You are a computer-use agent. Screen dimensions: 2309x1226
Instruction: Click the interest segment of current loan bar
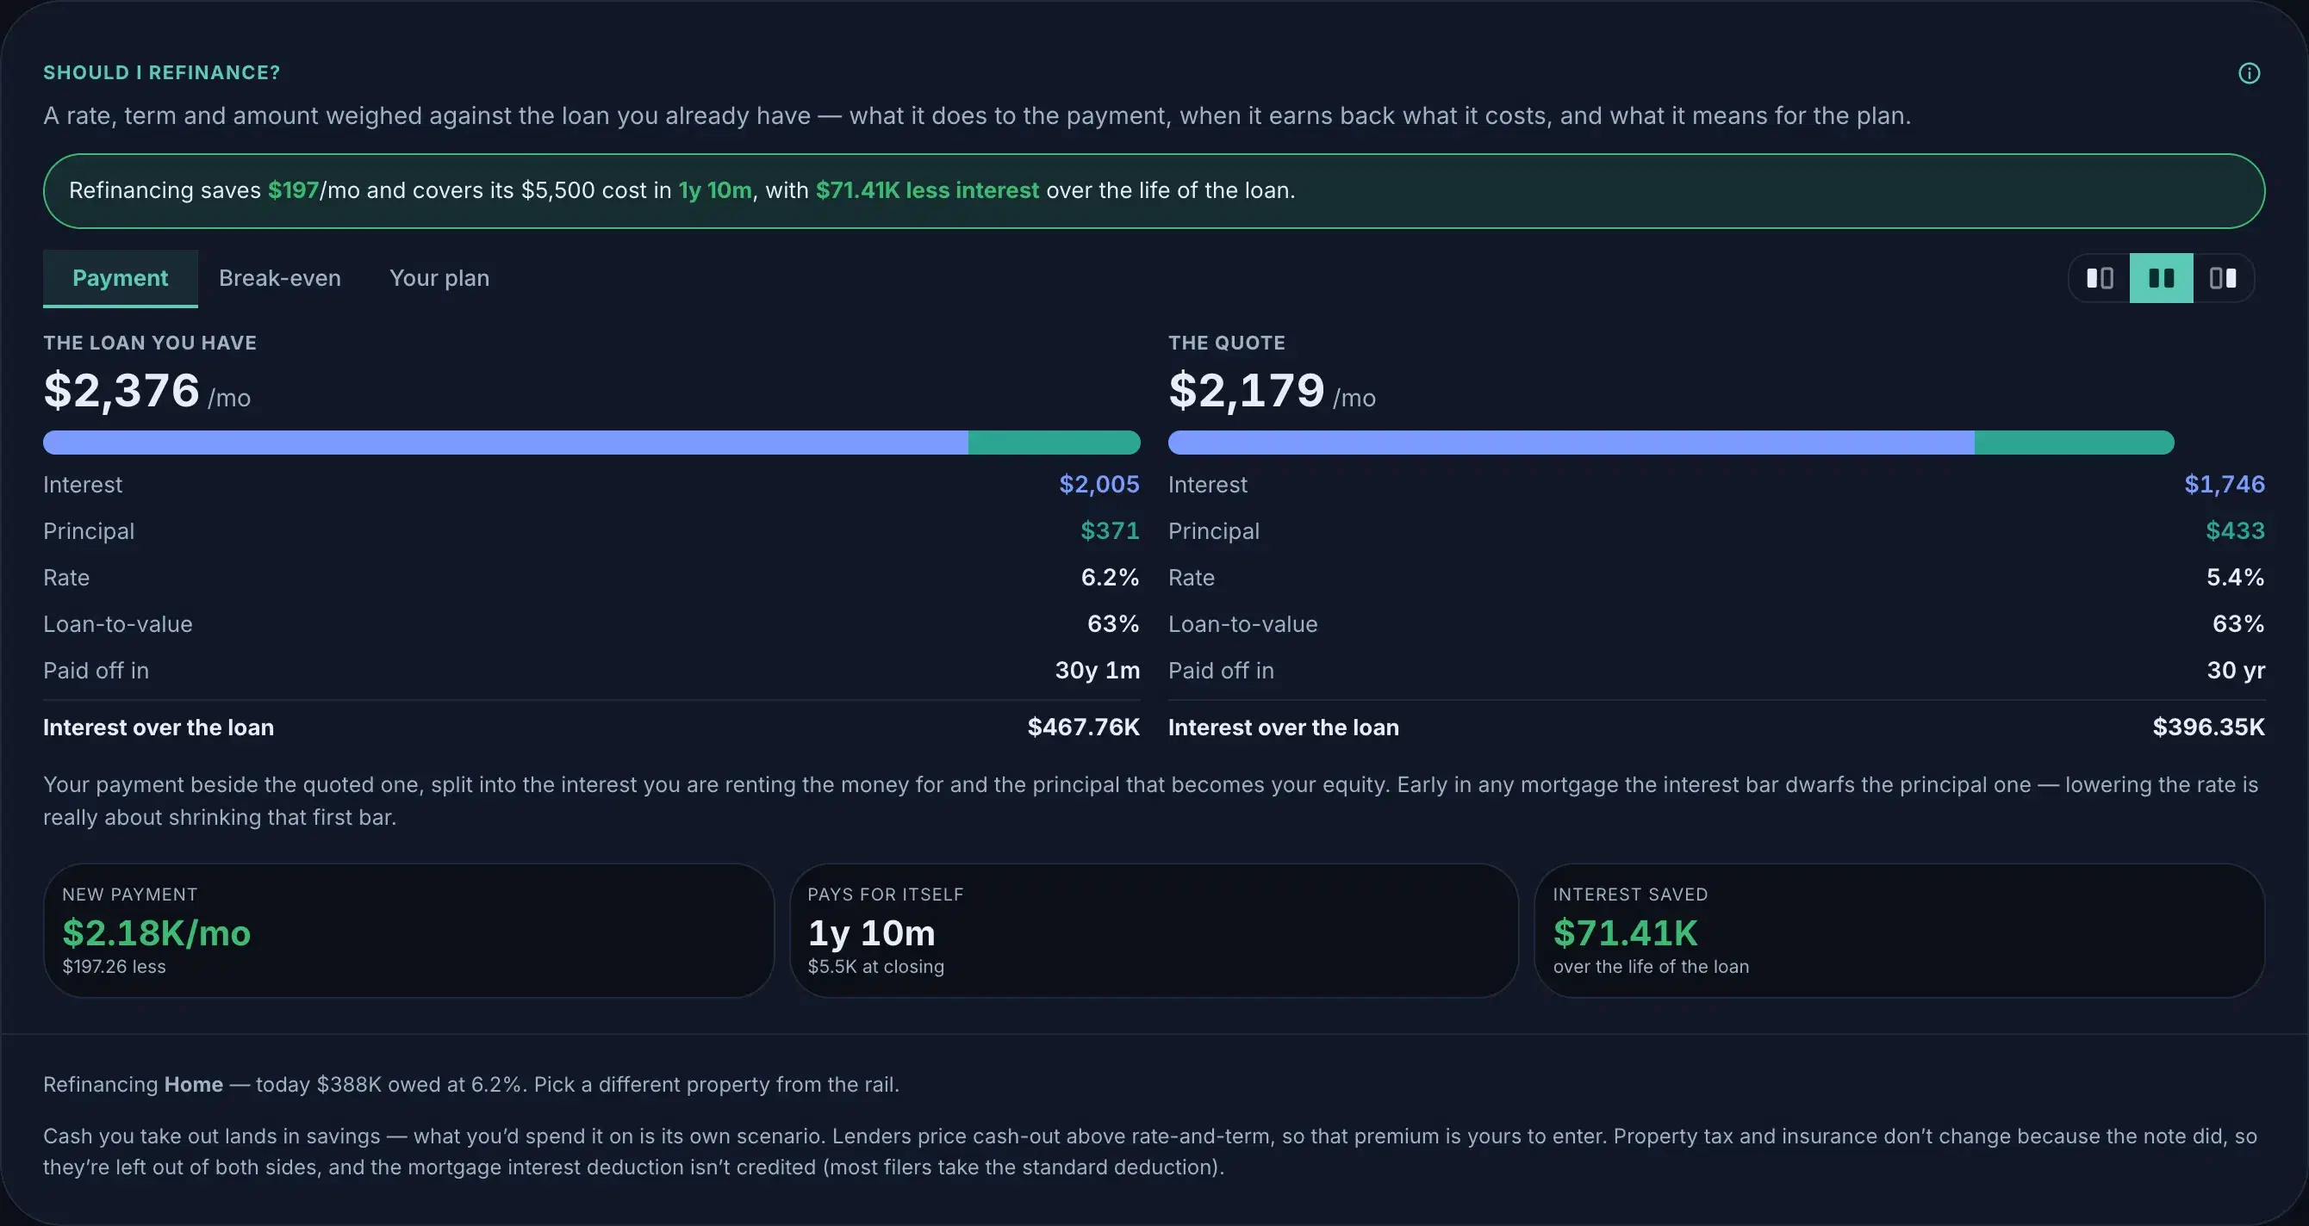click(506, 443)
